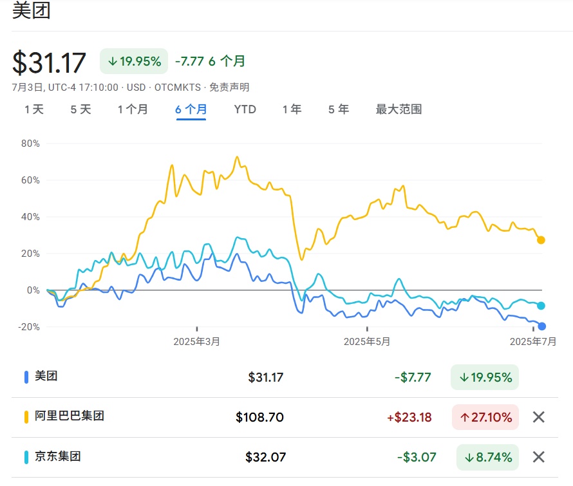Open the 阿里巴巴集团 stock row
Screen dimensions: 573x486
pyautogui.click(x=69, y=416)
